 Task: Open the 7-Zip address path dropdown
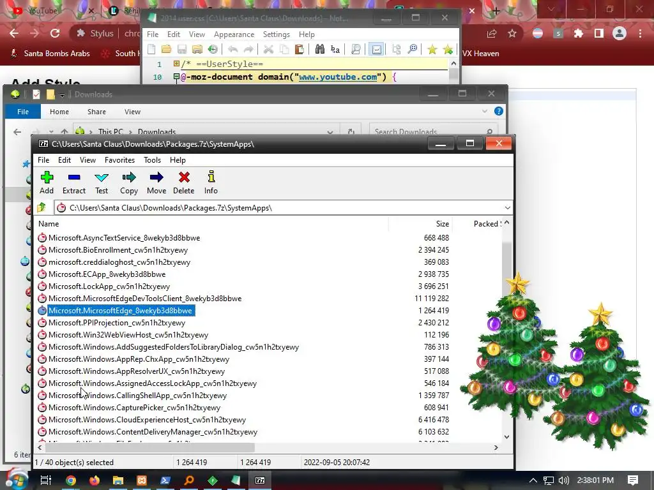(507, 207)
